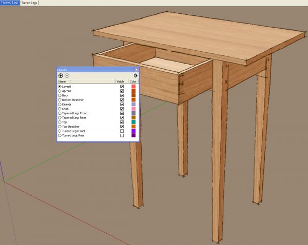Set Aprons as the active layer
This screenshot has width=308, height=245.
[60, 91]
